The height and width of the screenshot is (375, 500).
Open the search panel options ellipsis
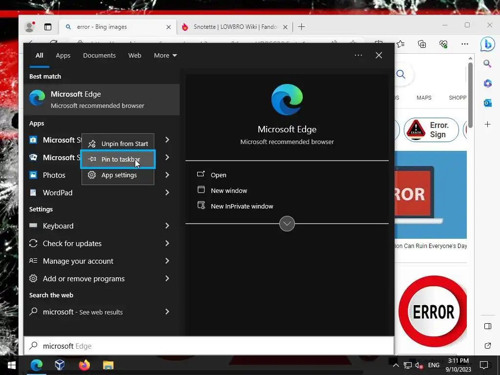click(x=358, y=55)
